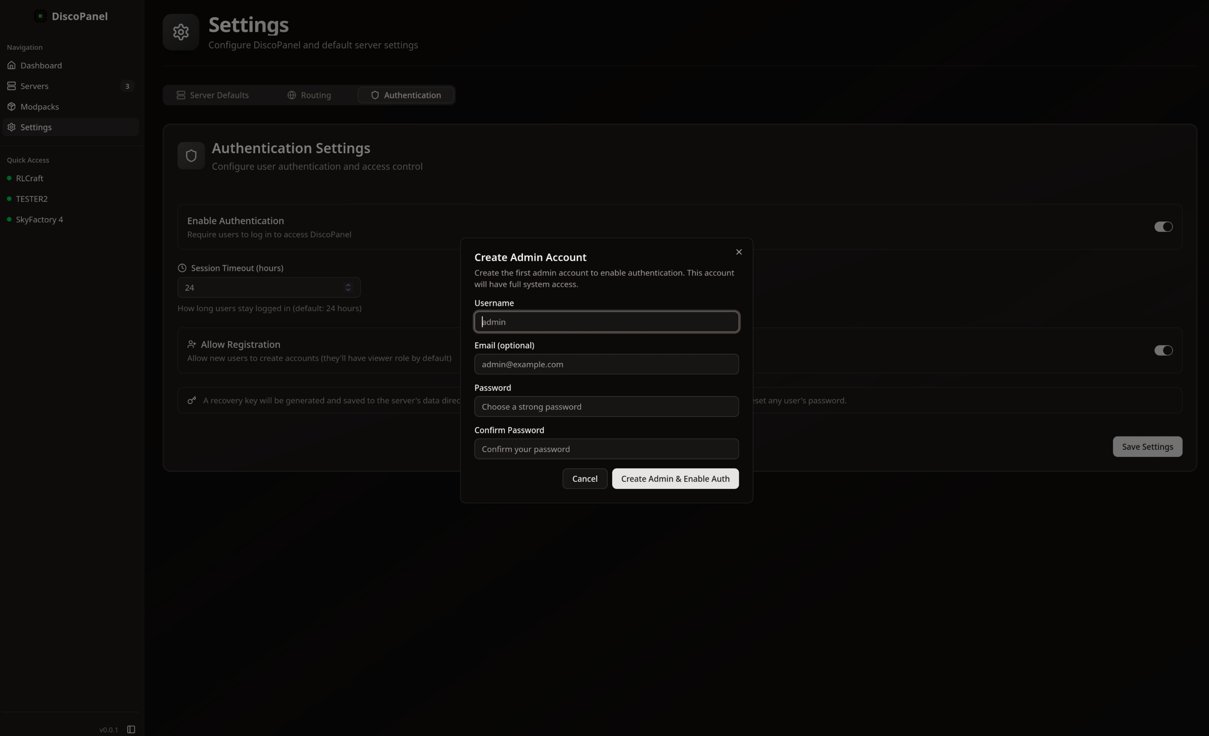Screen dimensions: 1209x736
Task: Click the DiscoPanel logo icon
Action: (x=40, y=16)
